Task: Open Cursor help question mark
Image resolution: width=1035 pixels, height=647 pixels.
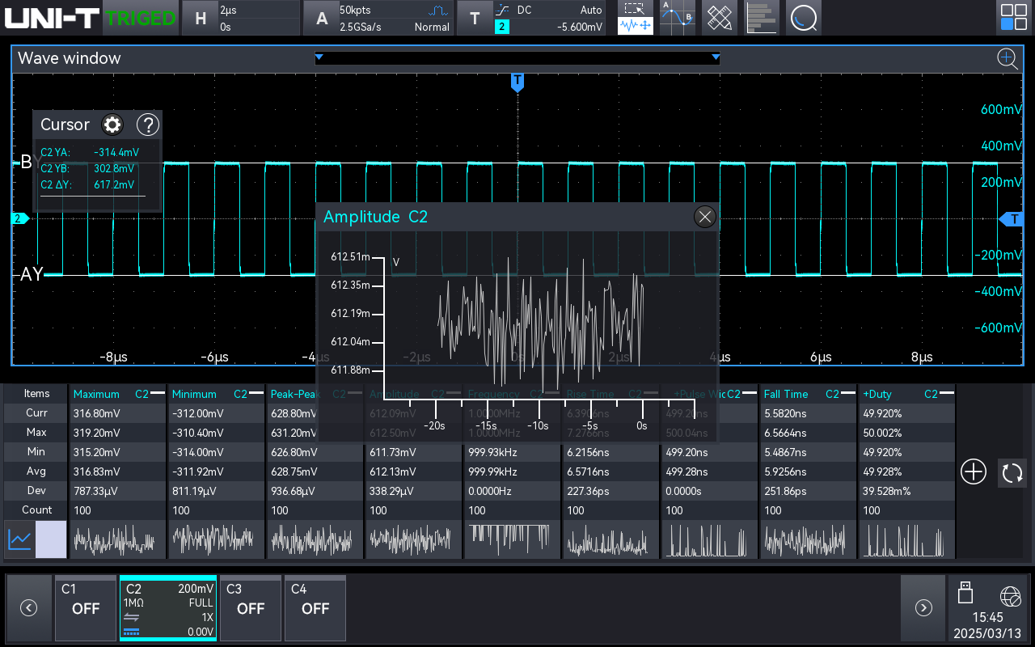Action: point(148,125)
